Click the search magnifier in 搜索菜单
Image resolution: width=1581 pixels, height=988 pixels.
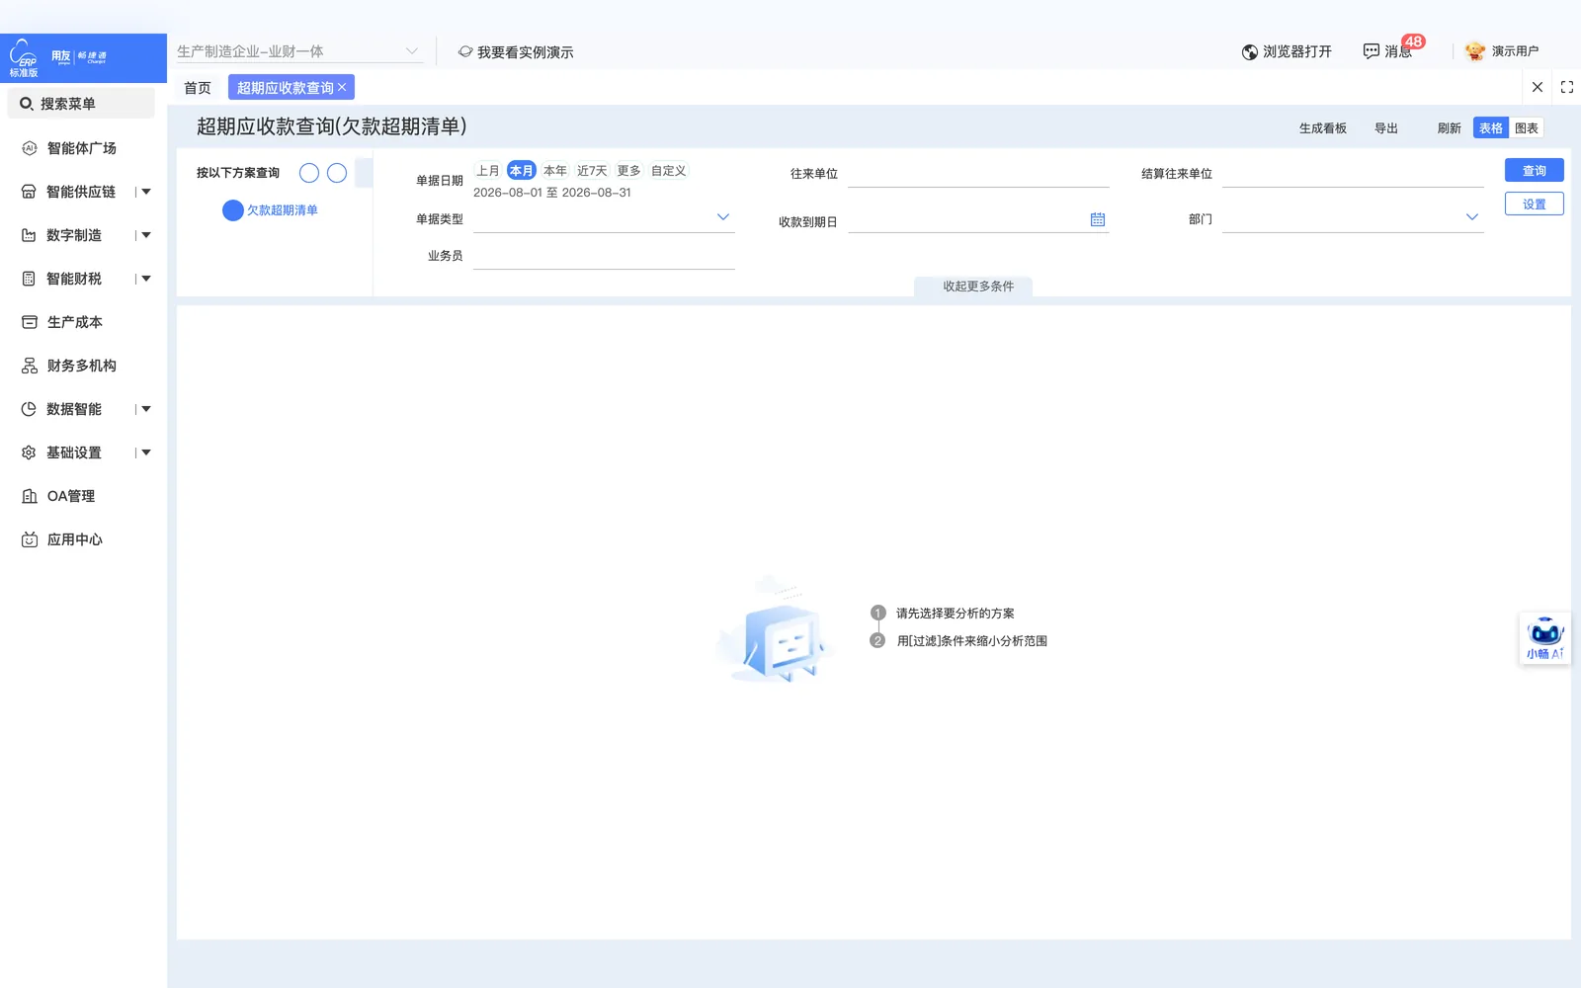27,104
